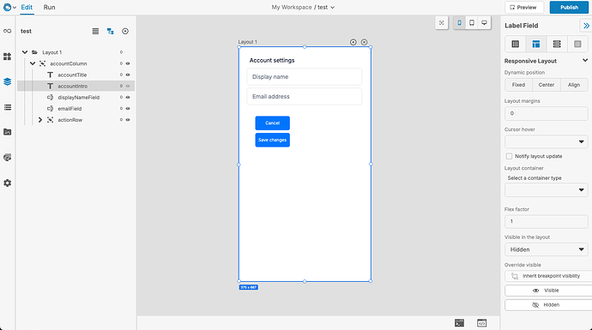Collapse the accountColumn tree node
Viewport: 592px width, 330px height.
point(33,63)
